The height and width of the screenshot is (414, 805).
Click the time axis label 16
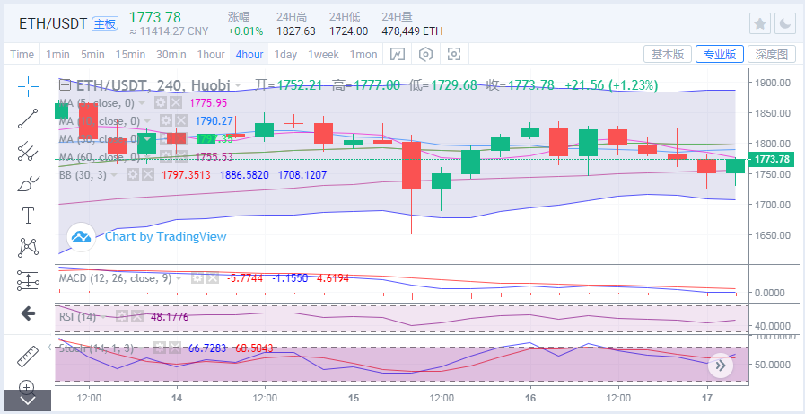[531, 398]
